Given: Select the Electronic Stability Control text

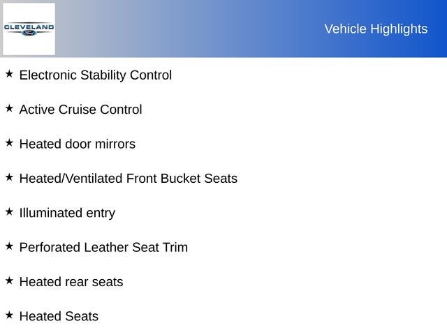Looking at the screenshot, I should (96, 75).
